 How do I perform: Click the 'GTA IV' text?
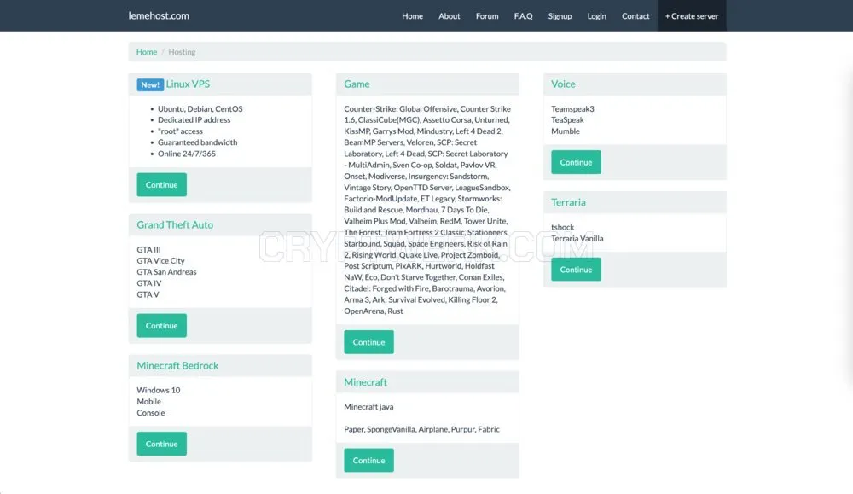149,283
